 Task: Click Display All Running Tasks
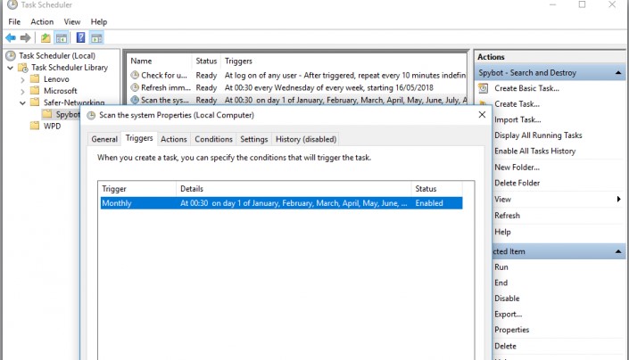click(537, 135)
